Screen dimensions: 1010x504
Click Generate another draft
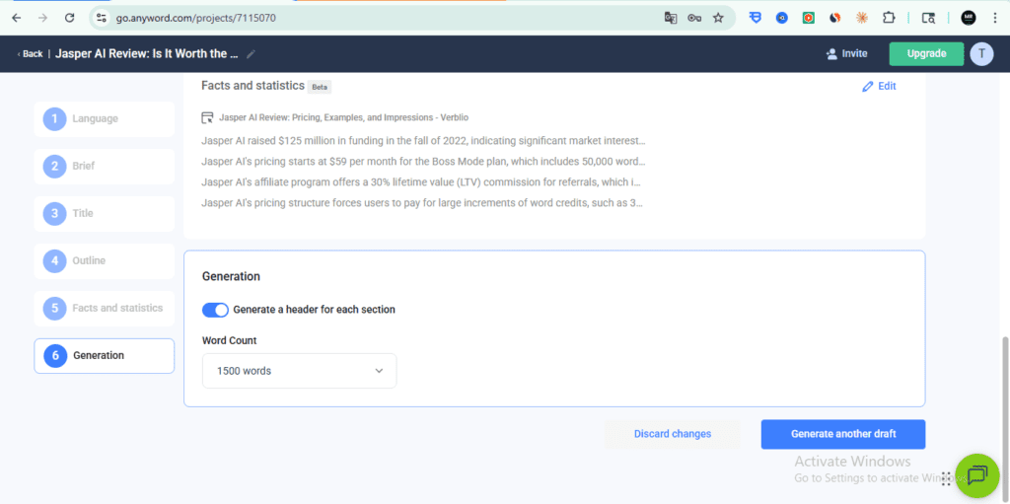pos(843,434)
